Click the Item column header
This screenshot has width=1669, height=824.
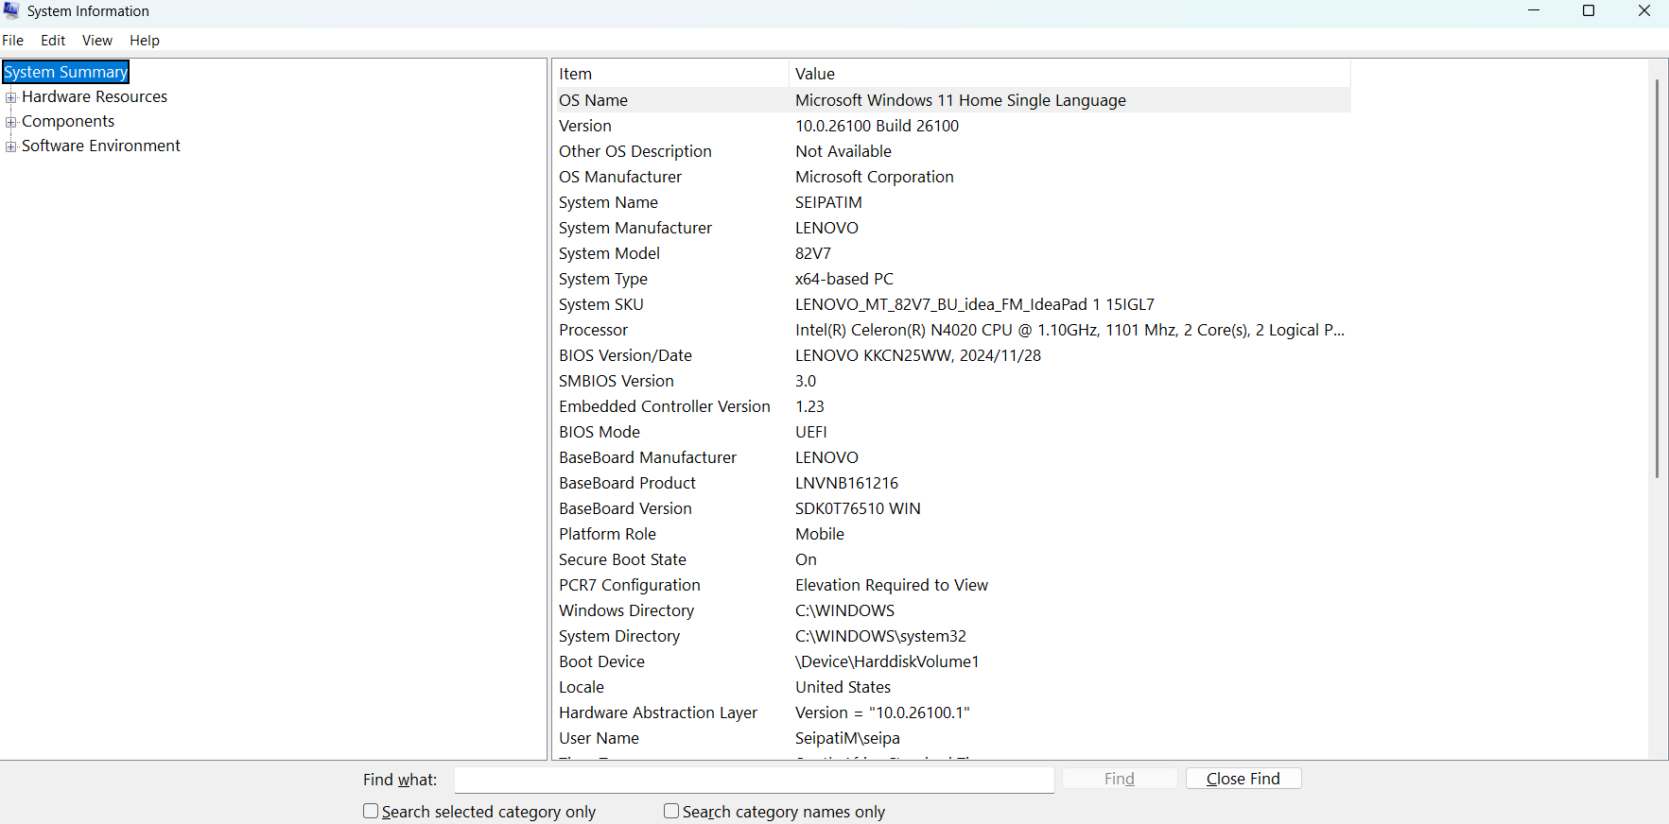(x=671, y=74)
